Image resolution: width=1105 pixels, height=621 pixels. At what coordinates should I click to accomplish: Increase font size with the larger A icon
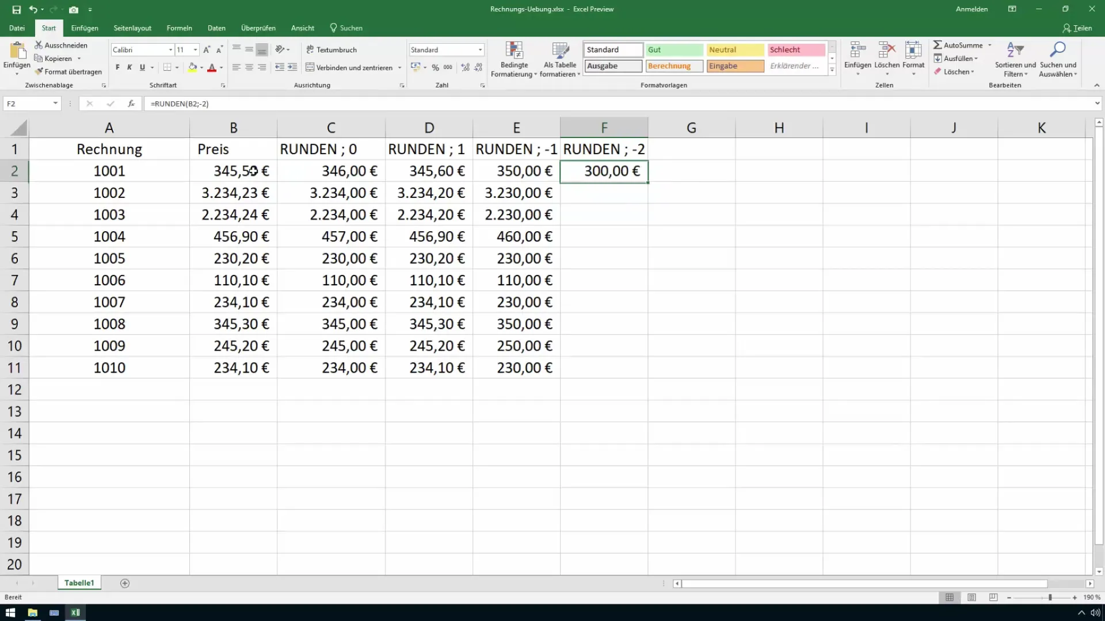(x=207, y=50)
